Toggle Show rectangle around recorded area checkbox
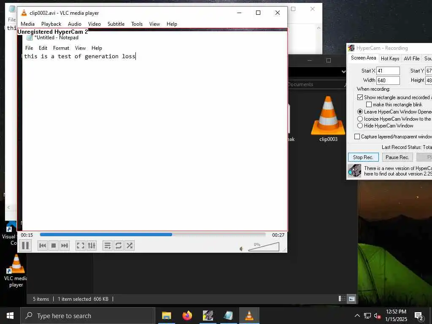 click(x=360, y=97)
